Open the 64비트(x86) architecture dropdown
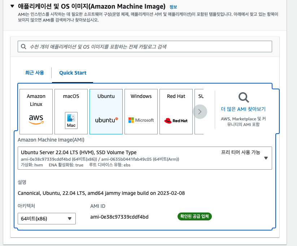 pos(47,219)
